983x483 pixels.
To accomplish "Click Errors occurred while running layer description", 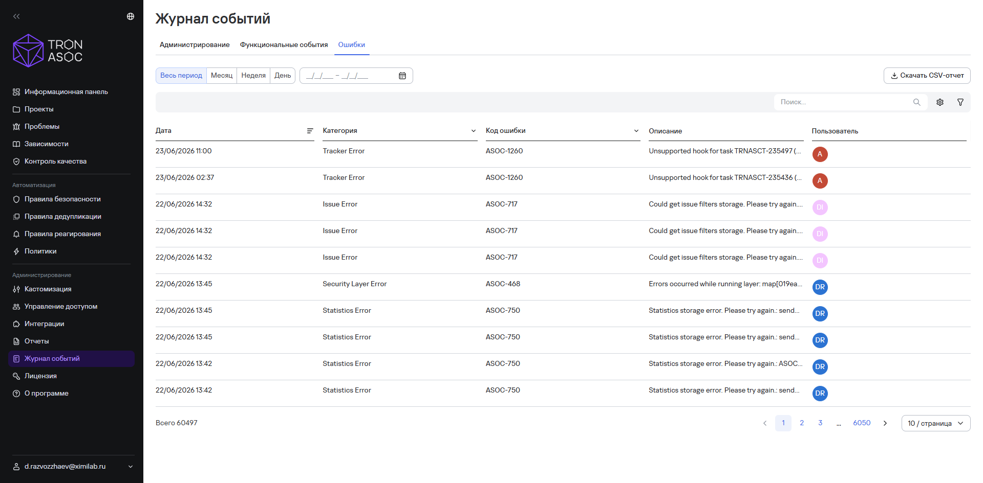I will [725, 284].
